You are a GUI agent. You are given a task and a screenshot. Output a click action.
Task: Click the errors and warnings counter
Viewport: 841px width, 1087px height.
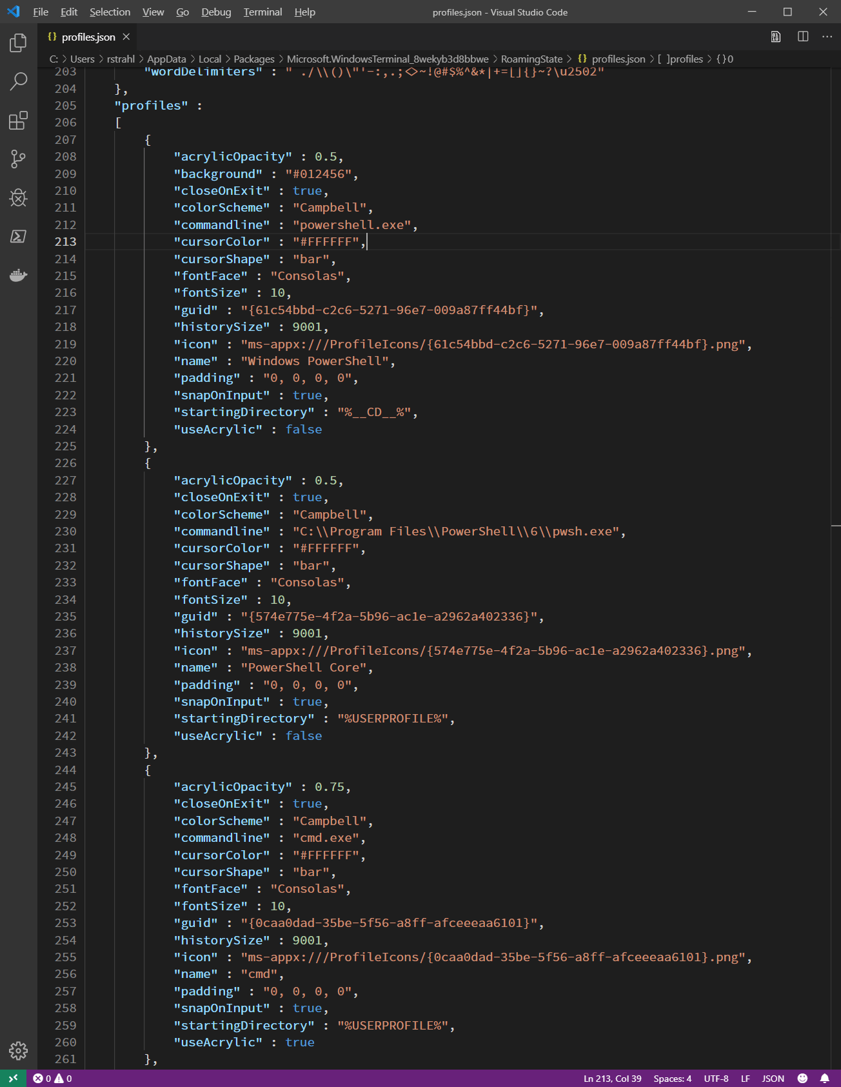click(x=52, y=1079)
